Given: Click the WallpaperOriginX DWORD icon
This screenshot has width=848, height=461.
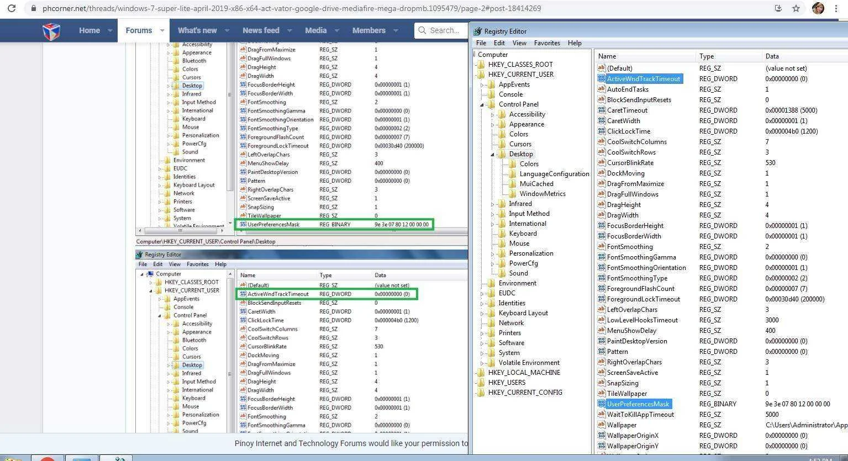Looking at the screenshot, I should 602,435.
